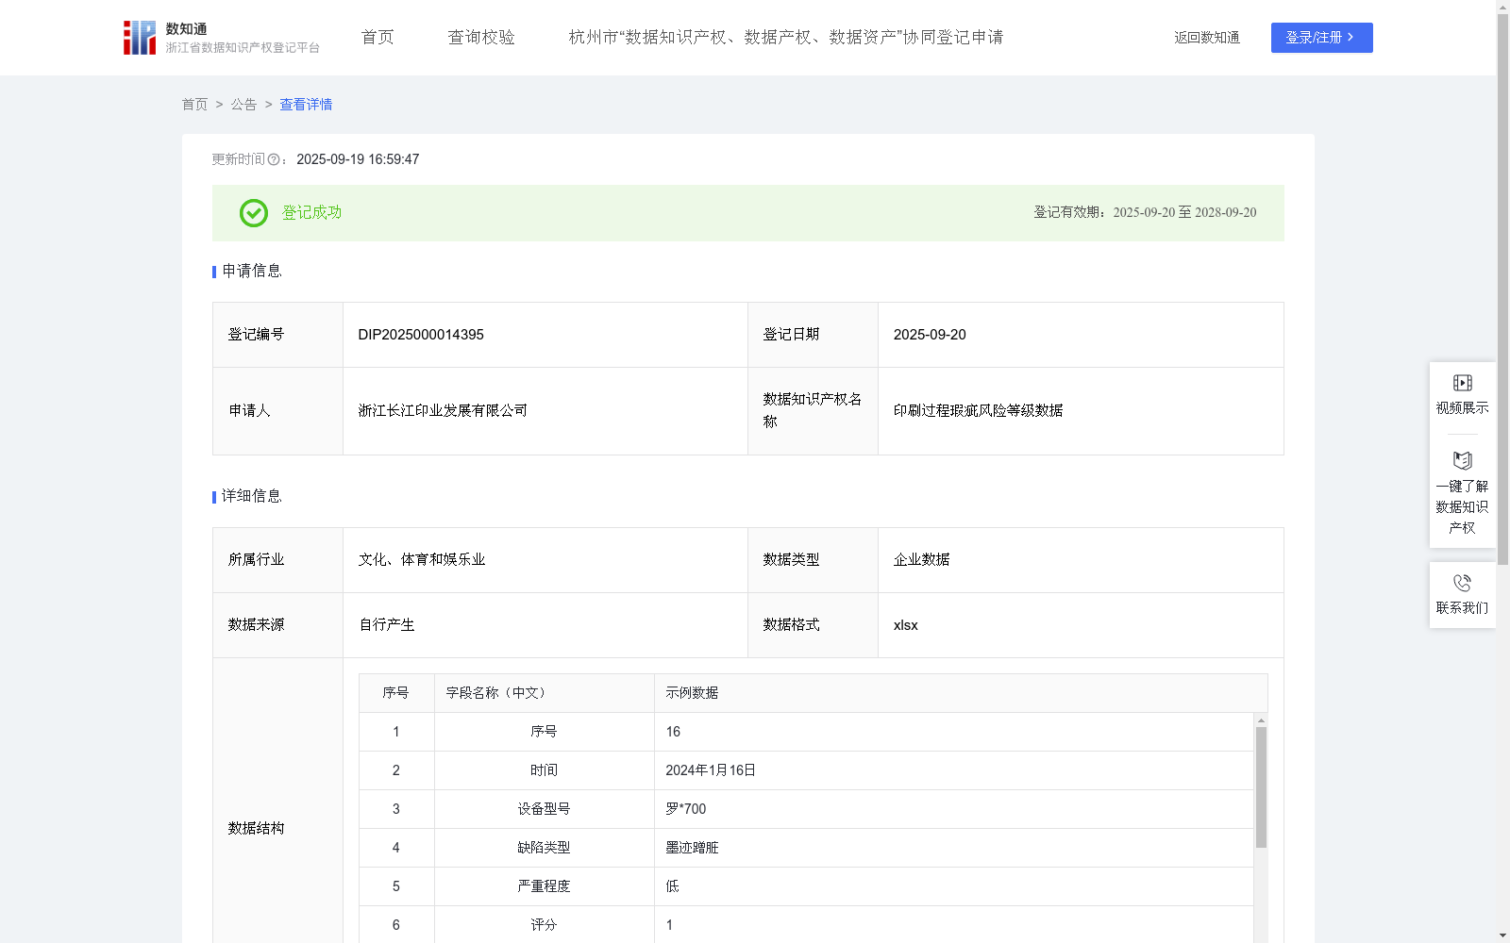Click 企业数据 data type value

[x=922, y=560]
